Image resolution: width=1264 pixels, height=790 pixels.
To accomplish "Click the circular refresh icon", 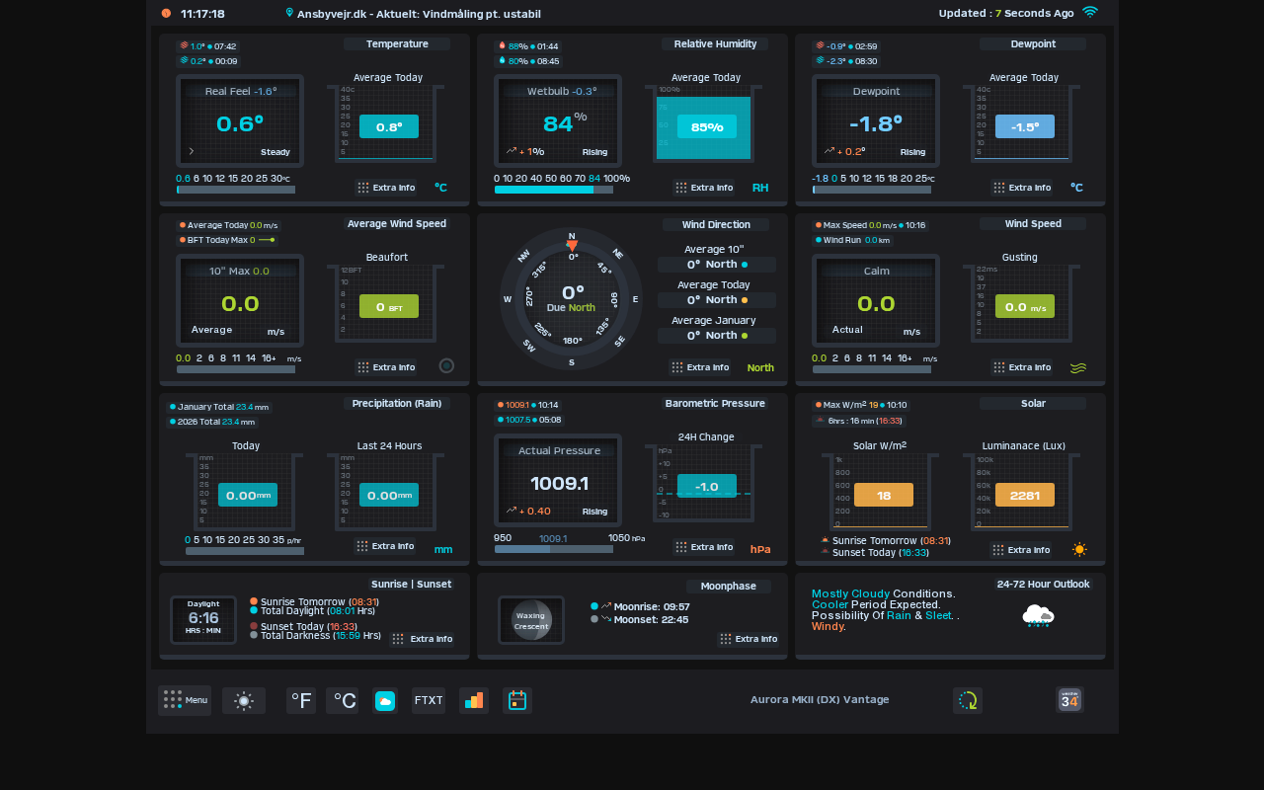I will (968, 701).
